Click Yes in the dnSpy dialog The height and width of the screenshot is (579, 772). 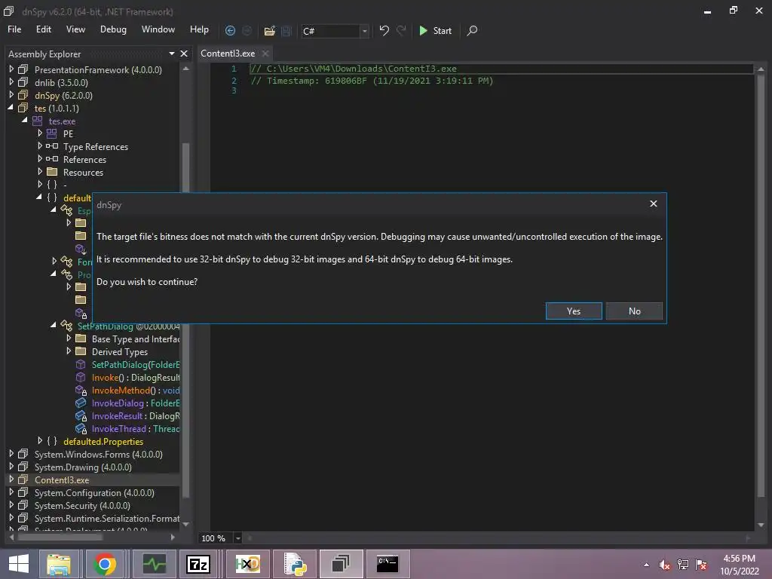tap(574, 311)
